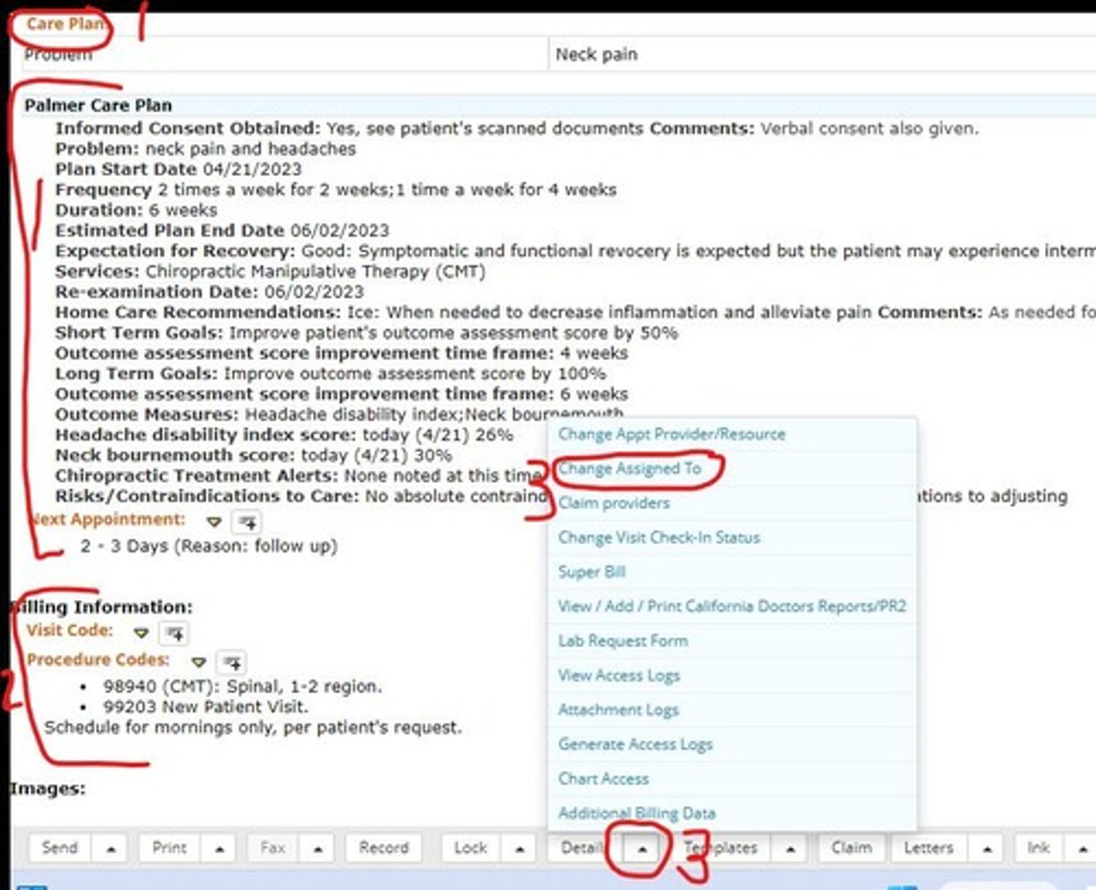Open the arrow menu next to Print
This screenshot has width=1096, height=890.
coord(219,849)
